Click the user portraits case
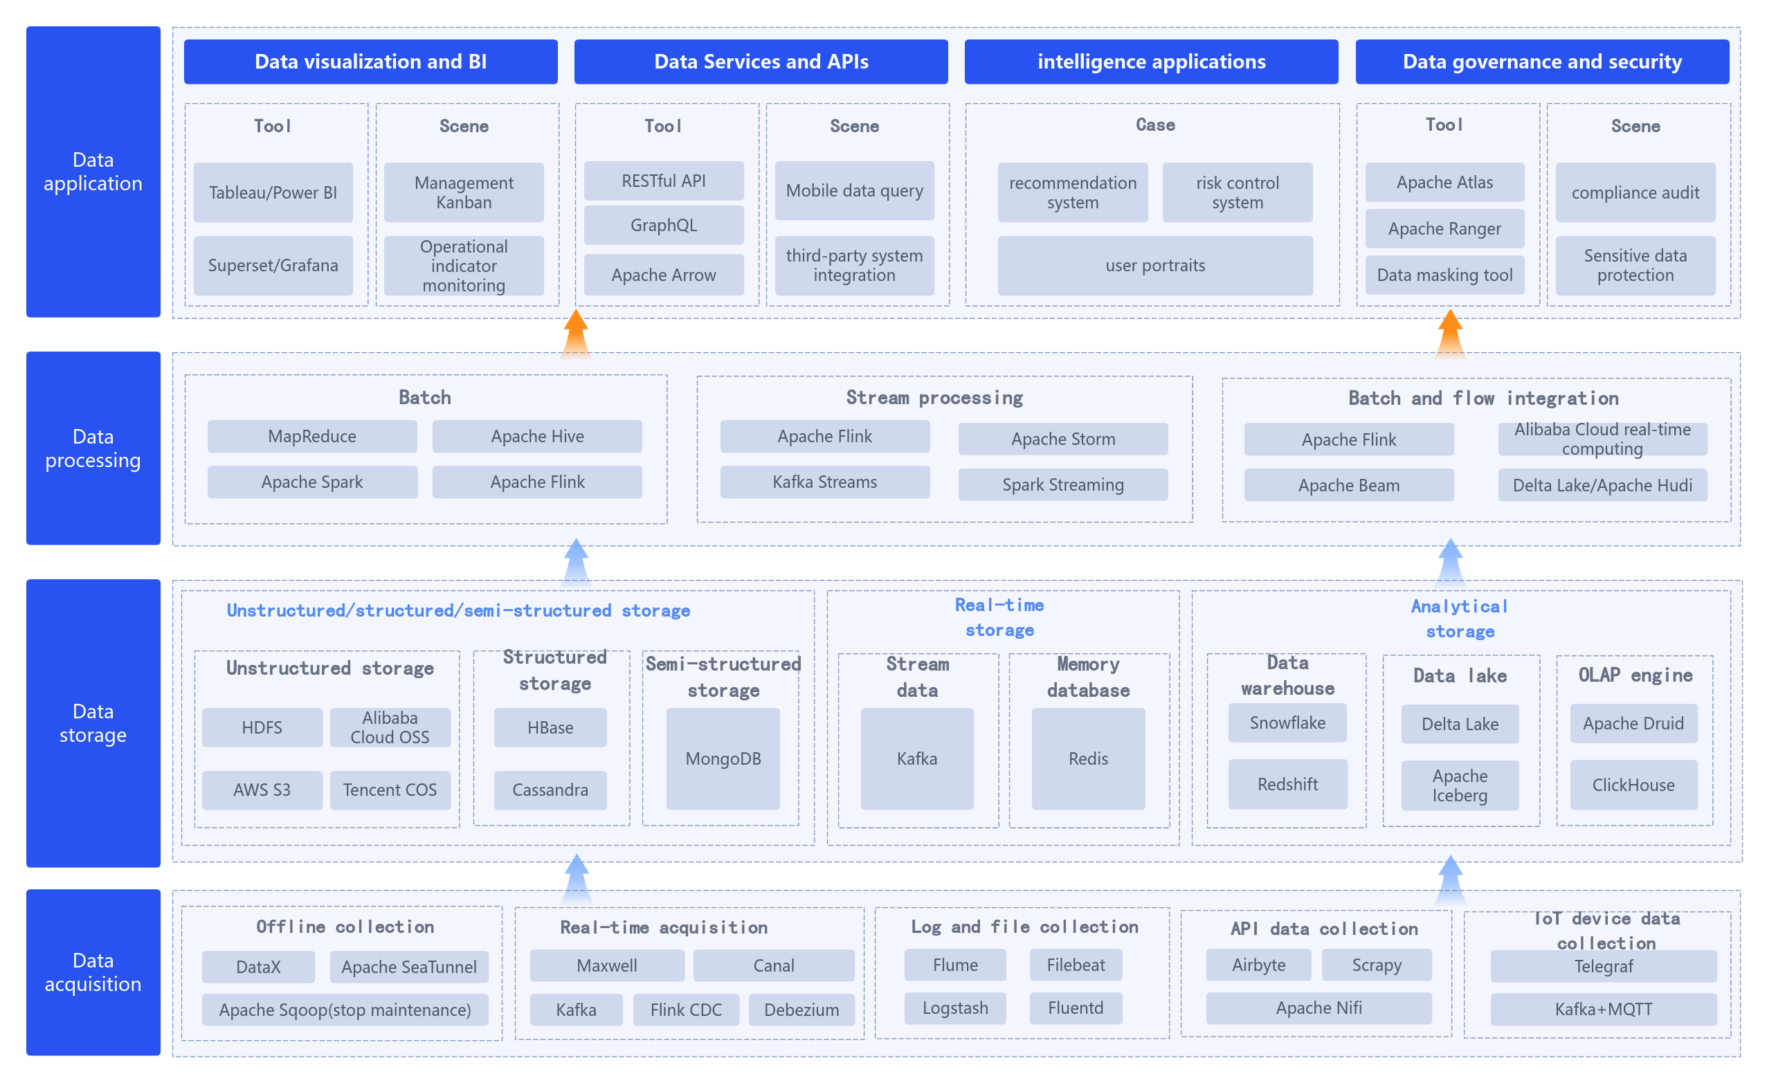This screenshot has width=1767, height=1081. [x=1155, y=265]
